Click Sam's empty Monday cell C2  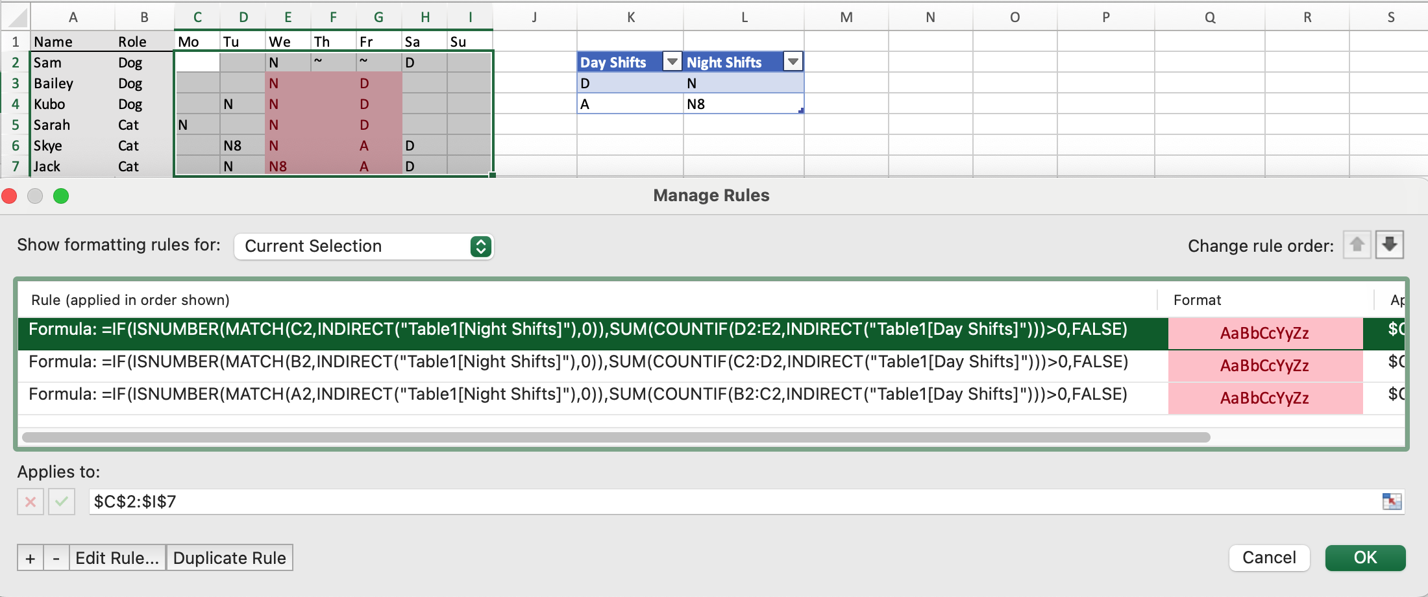pyautogui.click(x=197, y=62)
